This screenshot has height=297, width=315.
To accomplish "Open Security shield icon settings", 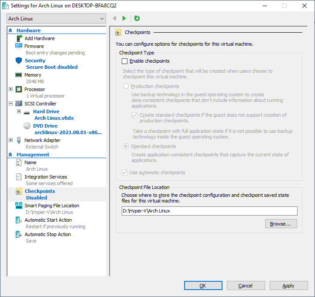I will (19, 61).
